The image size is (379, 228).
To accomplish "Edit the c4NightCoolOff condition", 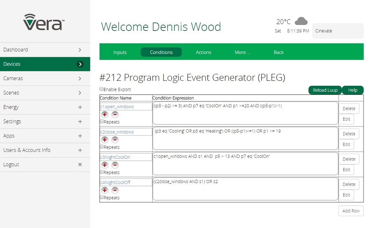I will pyautogui.click(x=346, y=195).
